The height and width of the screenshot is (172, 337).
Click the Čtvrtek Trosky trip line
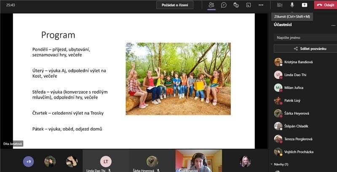(68, 113)
